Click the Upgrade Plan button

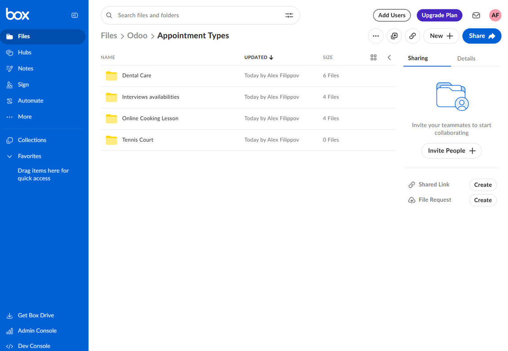pyautogui.click(x=439, y=15)
